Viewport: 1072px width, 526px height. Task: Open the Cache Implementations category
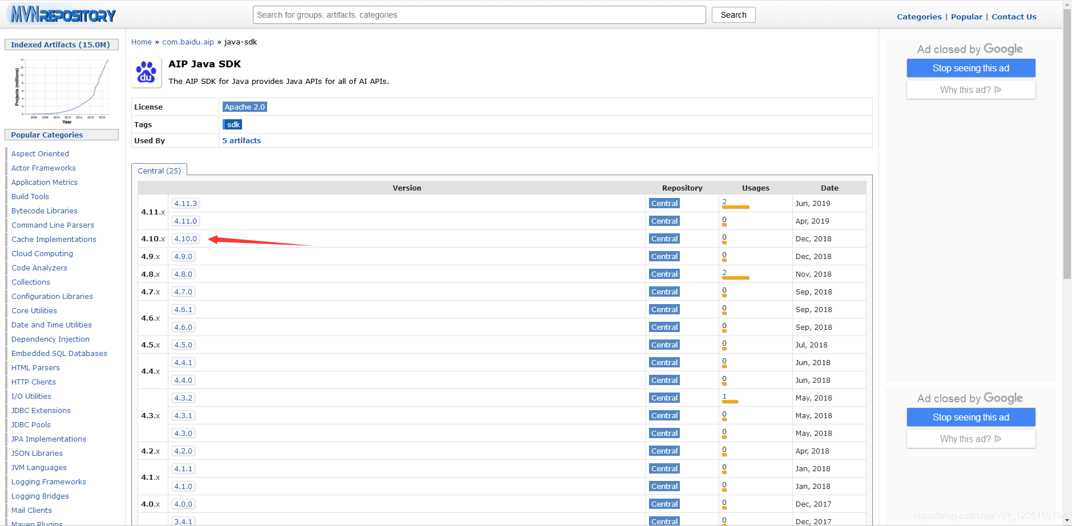click(54, 239)
